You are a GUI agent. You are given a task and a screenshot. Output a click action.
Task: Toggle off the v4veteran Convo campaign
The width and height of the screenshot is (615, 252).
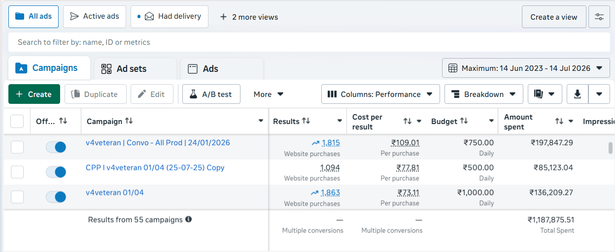(56, 147)
